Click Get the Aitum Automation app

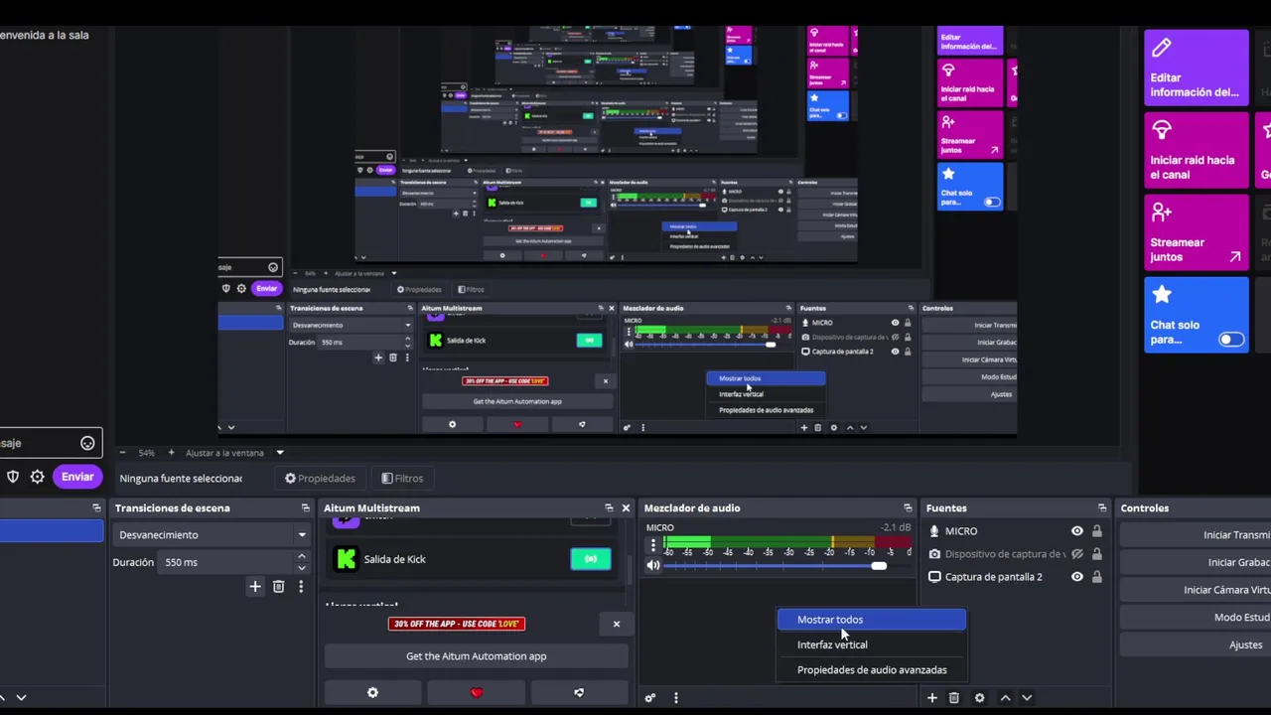click(476, 656)
